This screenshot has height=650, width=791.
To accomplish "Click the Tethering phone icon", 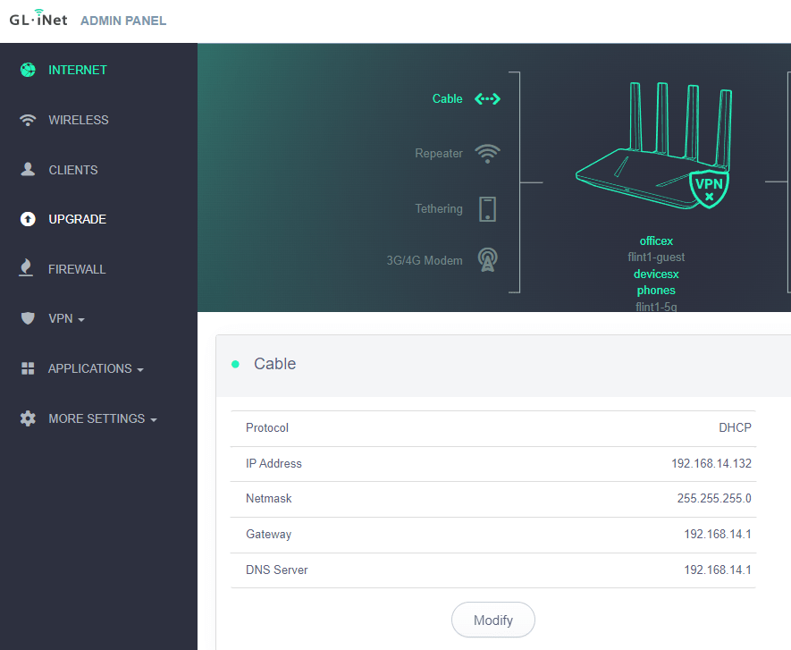I will pyautogui.click(x=487, y=209).
